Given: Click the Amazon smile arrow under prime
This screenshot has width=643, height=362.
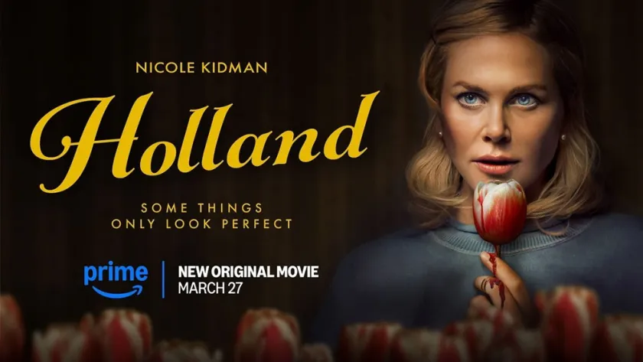Looking at the screenshot, I should [118, 292].
